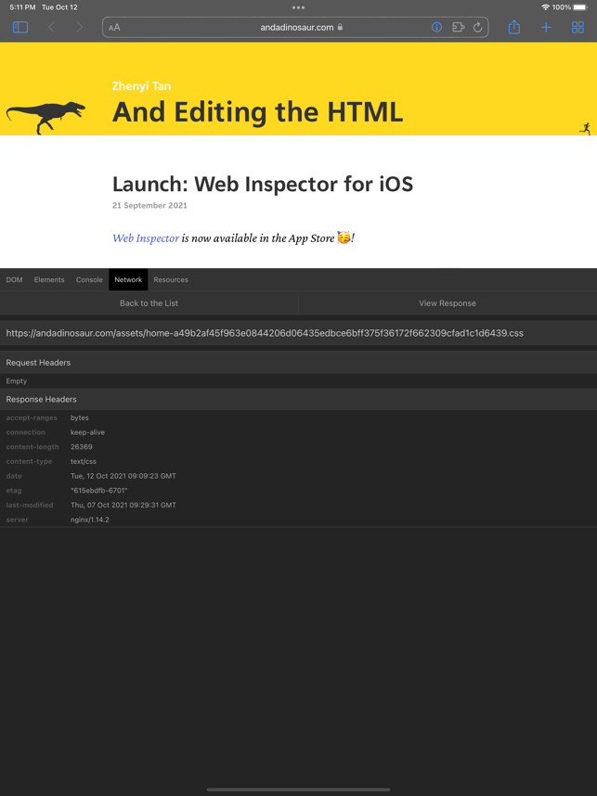597x796 pixels.
Task: Tap View Response
Action: pyautogui.click(x=448, y=303)
